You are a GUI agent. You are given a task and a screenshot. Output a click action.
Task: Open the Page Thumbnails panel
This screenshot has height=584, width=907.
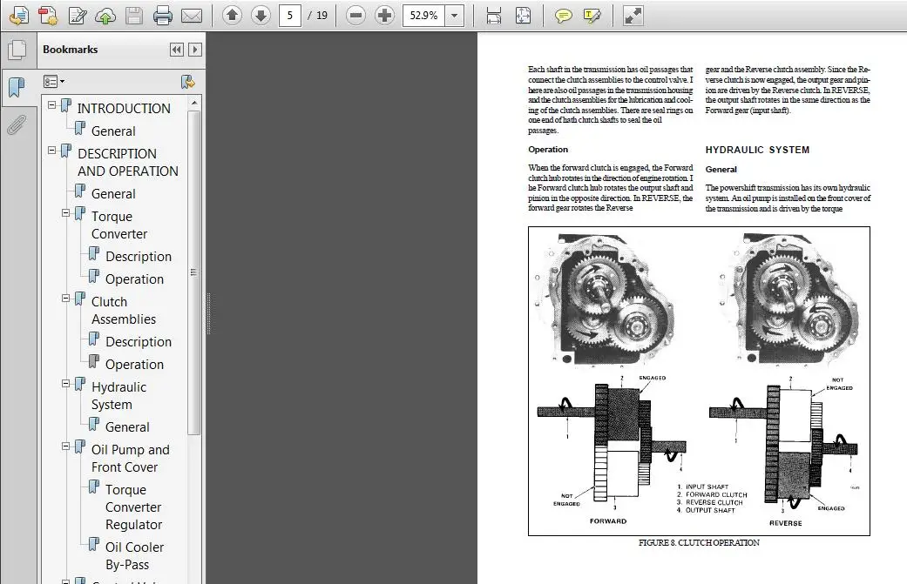(17, 50)
